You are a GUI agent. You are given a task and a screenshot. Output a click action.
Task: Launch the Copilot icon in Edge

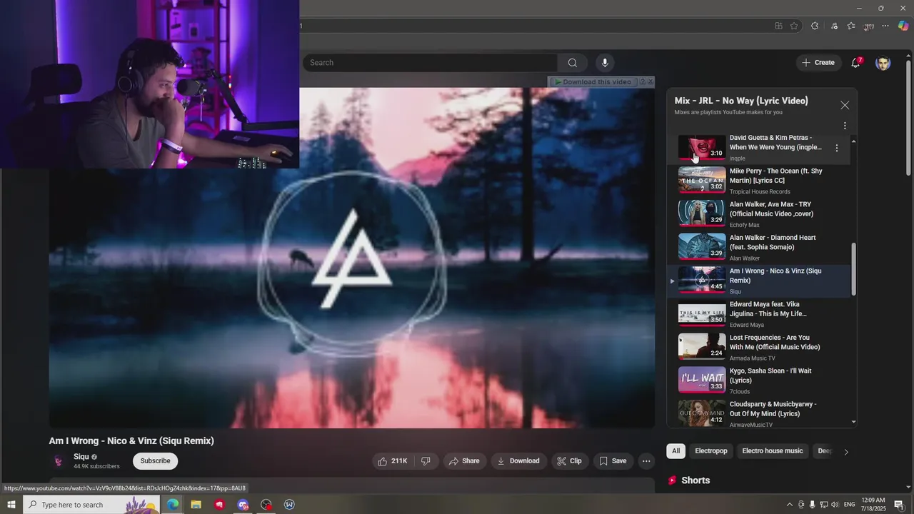[903, 26]
